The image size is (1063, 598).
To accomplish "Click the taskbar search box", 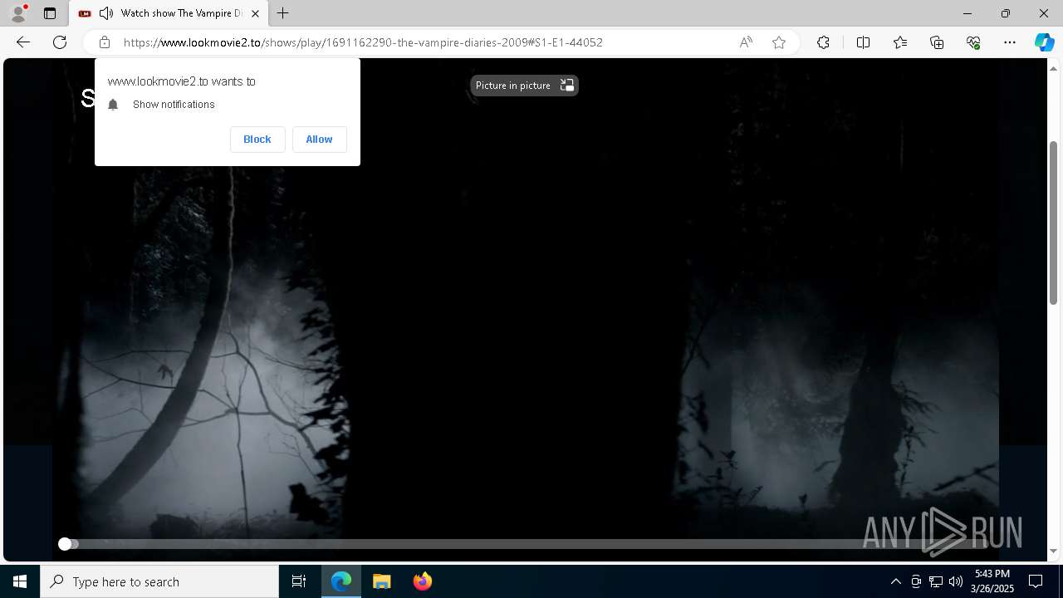I will tap(159, 581).
